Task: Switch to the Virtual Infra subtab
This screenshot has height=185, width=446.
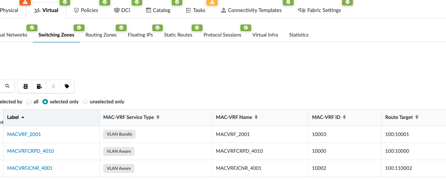Action: click(x=265, y=35)
